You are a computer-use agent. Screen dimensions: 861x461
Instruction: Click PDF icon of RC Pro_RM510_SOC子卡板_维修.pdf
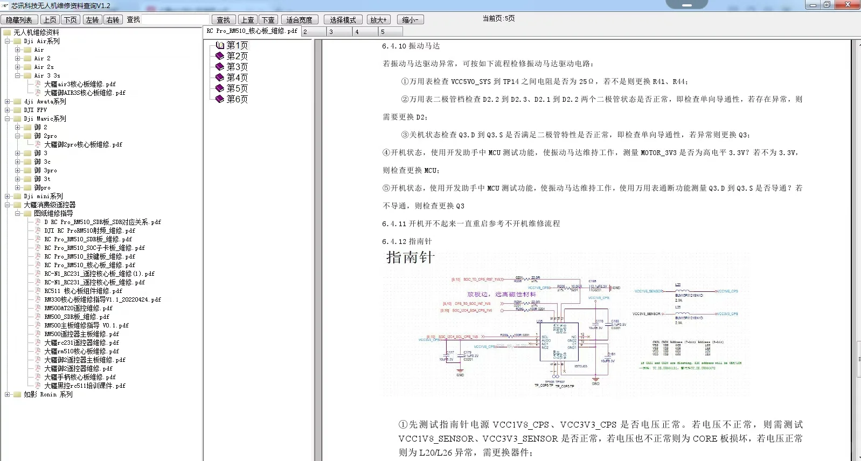[38, 248]
